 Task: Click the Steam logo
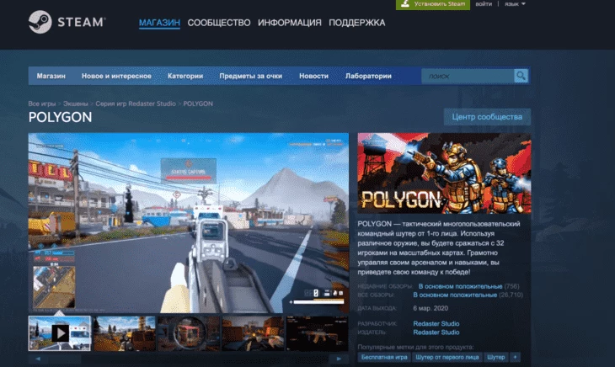click(x=67, y=22)
